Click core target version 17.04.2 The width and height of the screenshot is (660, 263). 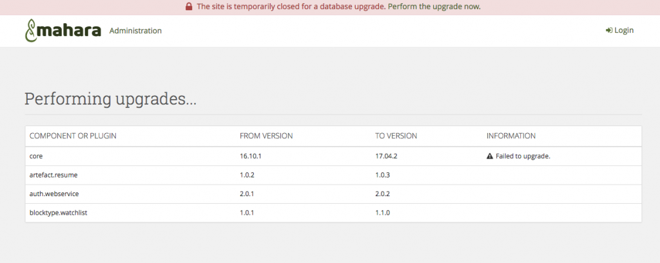387,156
